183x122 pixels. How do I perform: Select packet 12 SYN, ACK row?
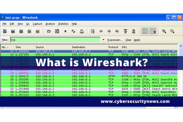pyautogui.click(x=89, y=54)
